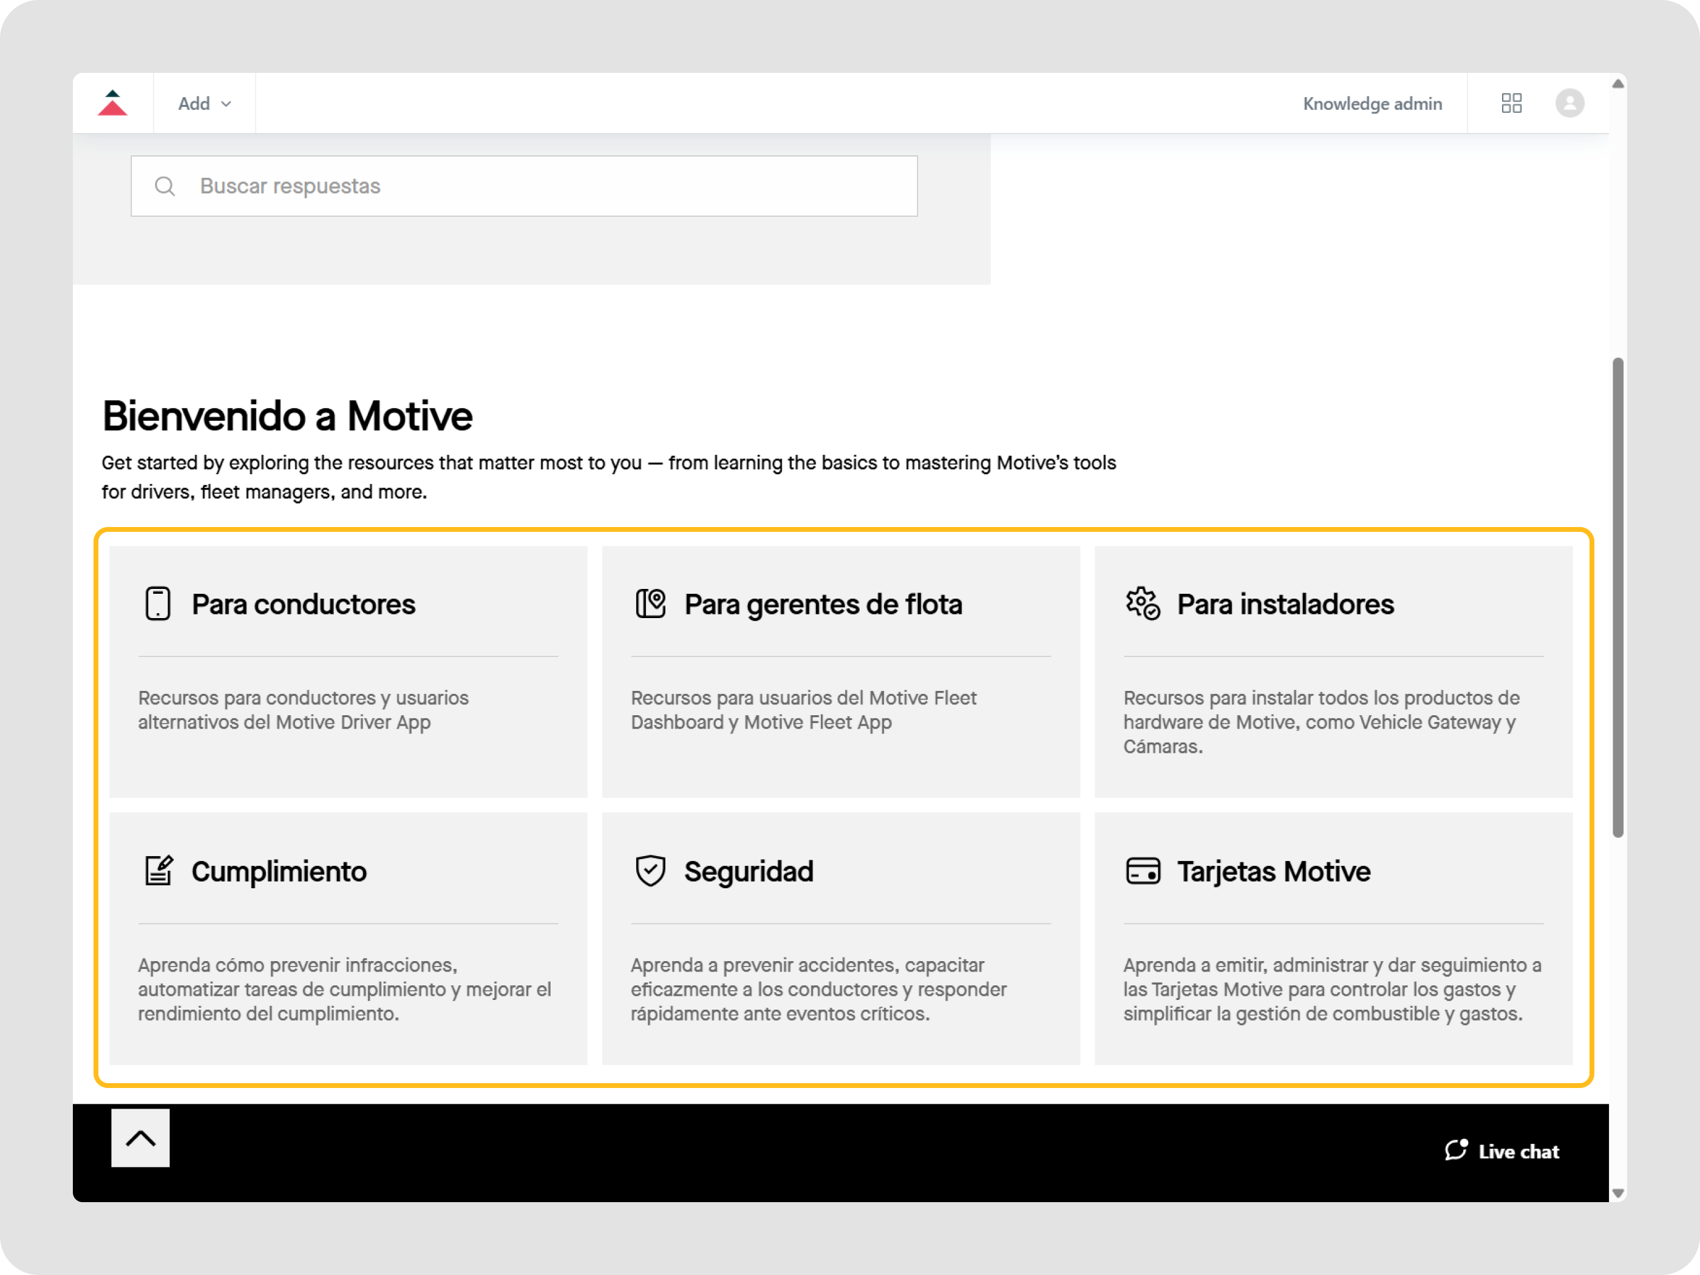Click the search magnifier icon
Viewport: 1700px width, 1275px height.
(165, 186)
